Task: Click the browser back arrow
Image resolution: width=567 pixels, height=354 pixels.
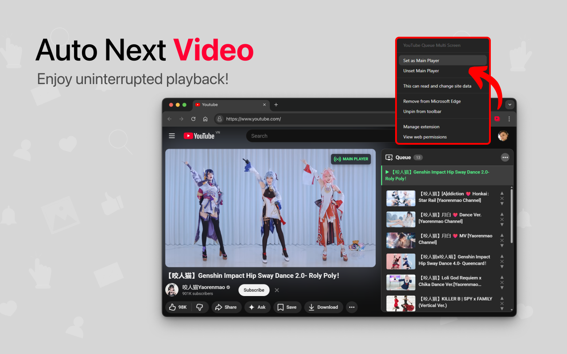Action: pos(169,119)
